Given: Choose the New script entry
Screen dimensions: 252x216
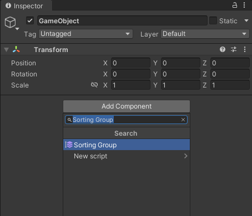Looking at the screenshot, I should [x=127, y=156].
